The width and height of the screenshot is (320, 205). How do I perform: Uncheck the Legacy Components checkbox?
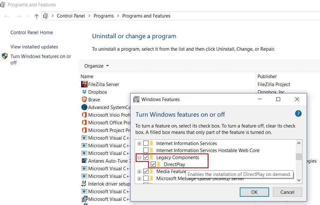[146, 157]
